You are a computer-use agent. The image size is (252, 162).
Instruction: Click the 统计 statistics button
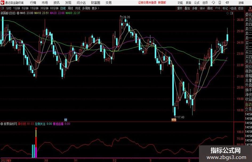pos(202,8)
